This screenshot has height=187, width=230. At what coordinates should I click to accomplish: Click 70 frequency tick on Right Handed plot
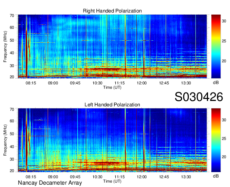click(12, 16)
